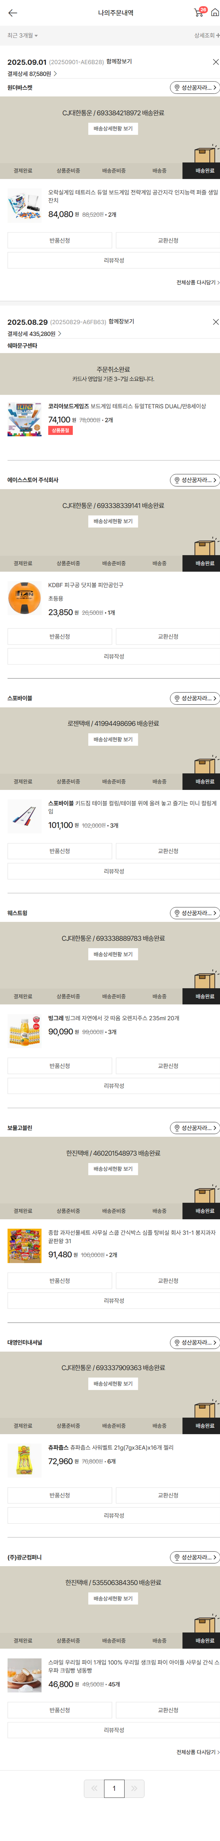Open the shopping cart icon
Viewport: 220px width, 1841px height.
(x=199, y=13)
